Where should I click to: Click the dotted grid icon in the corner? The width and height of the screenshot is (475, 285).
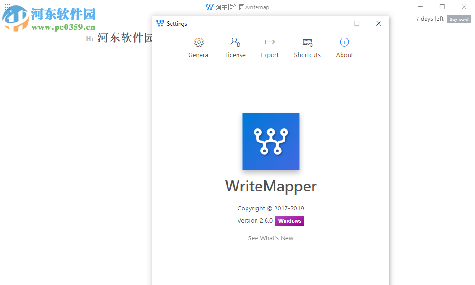click(7, 6)
